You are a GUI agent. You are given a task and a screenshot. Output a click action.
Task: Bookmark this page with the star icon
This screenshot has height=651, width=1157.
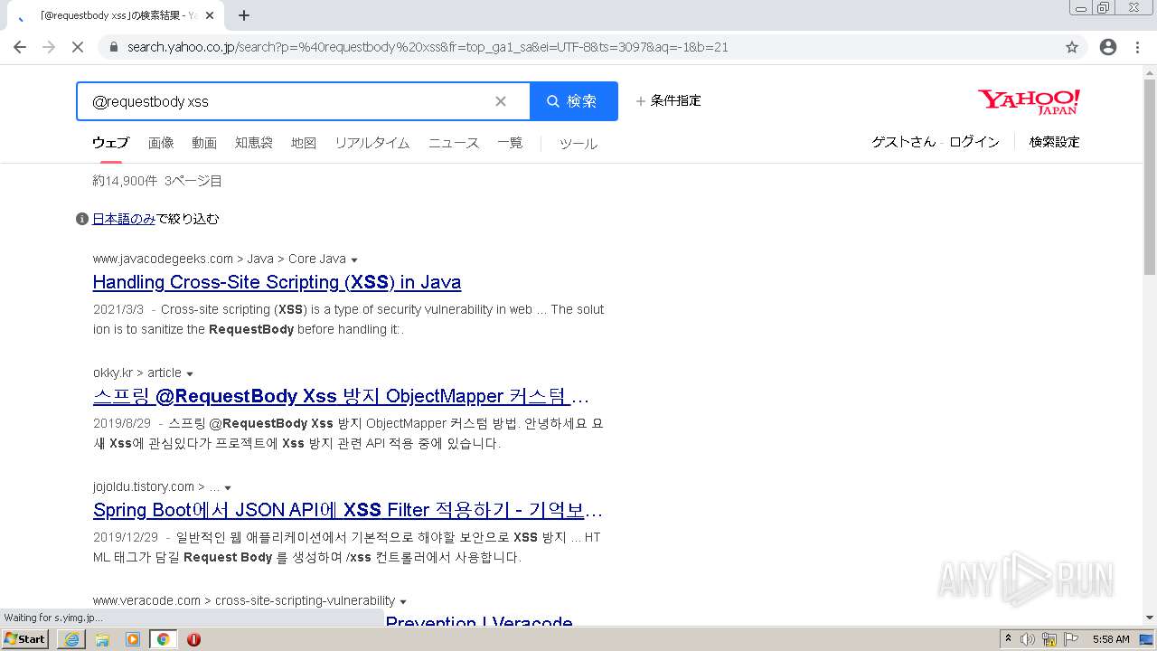coord(1072,47)
